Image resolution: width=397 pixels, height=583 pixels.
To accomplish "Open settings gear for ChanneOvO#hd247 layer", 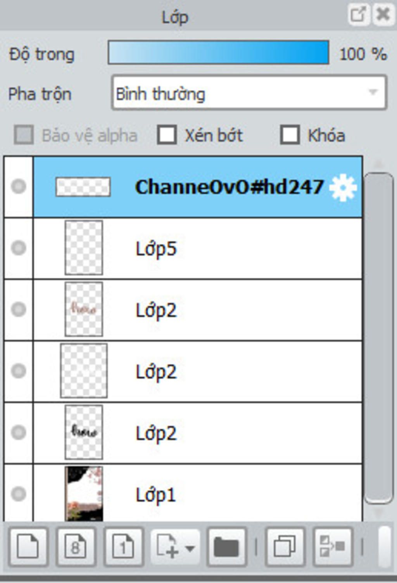I will point(343,188).
